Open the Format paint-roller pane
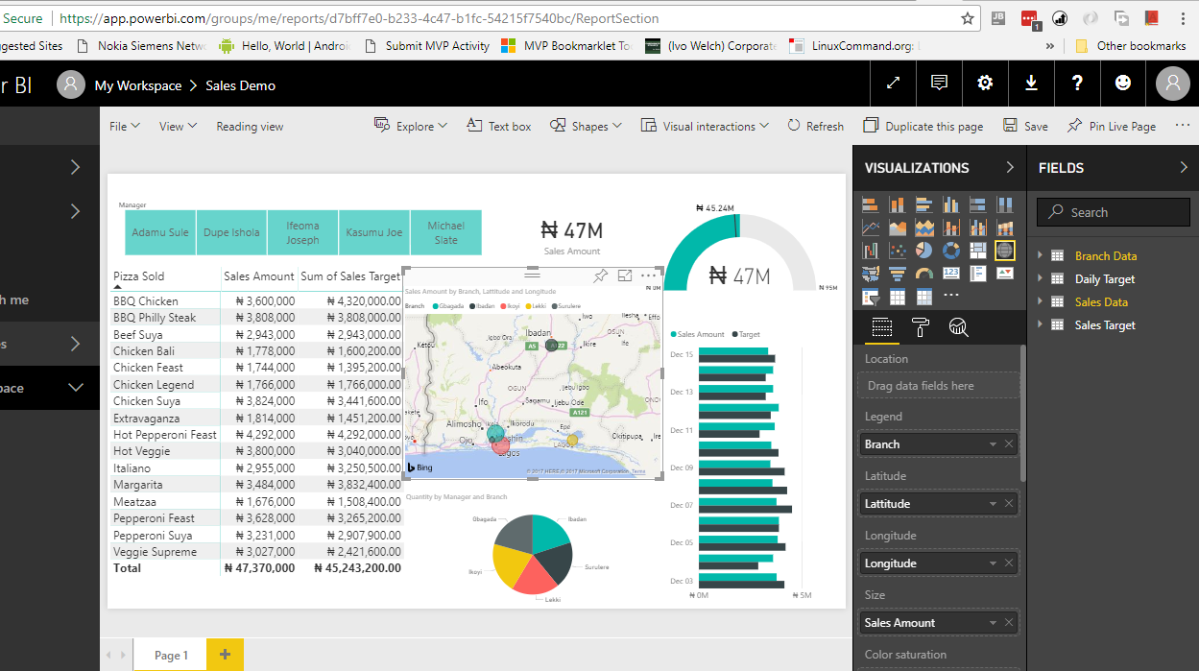 (x=920, y=327)
